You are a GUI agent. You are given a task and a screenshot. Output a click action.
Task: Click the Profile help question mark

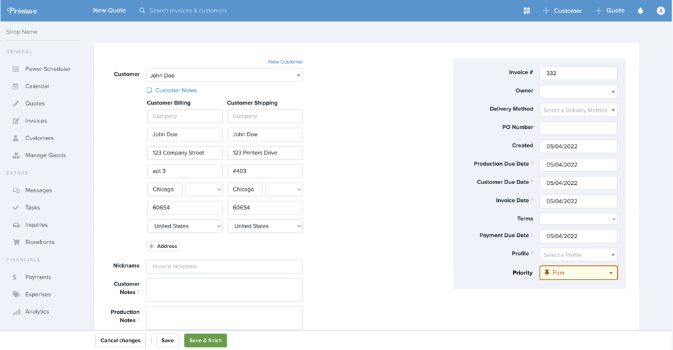tap(532, 253)
